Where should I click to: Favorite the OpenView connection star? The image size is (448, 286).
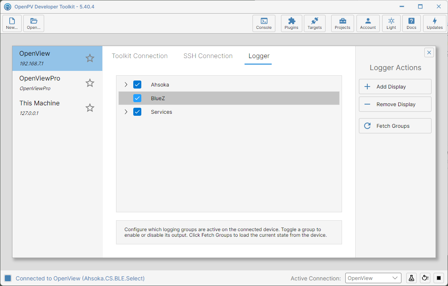tap(90, 58)
